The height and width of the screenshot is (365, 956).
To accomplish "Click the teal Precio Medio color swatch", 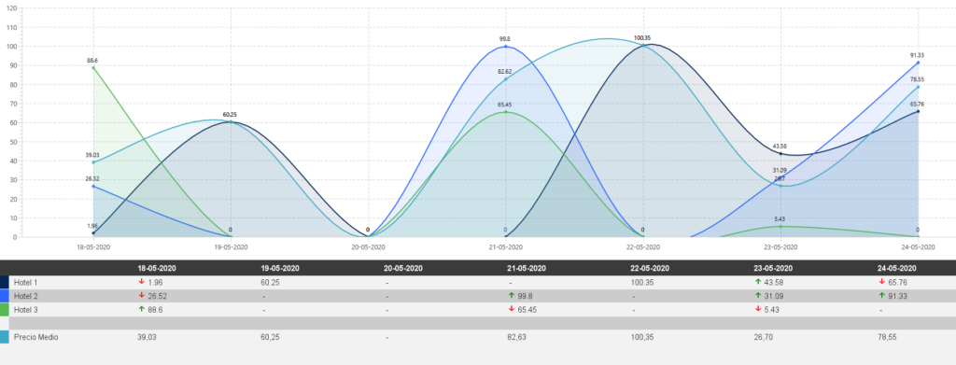I will (x=5, y=337).
